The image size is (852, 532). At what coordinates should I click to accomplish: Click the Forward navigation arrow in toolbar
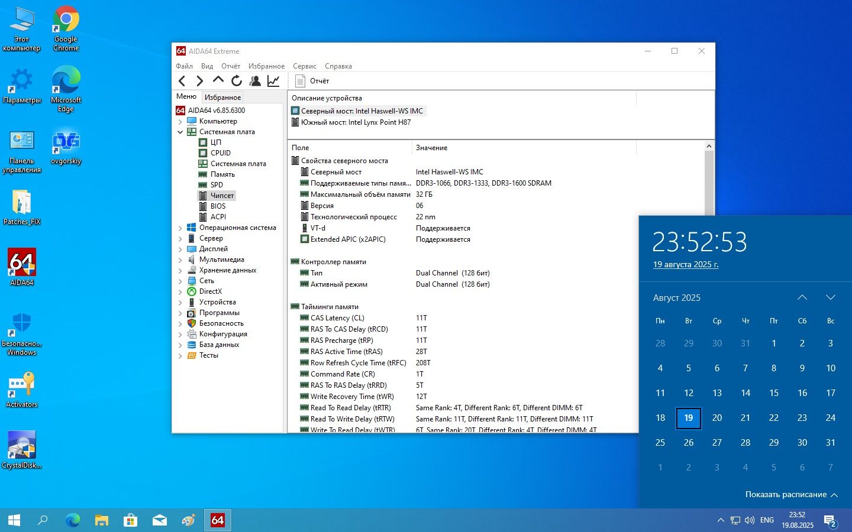pyautogui.click(x=199, y=81)
